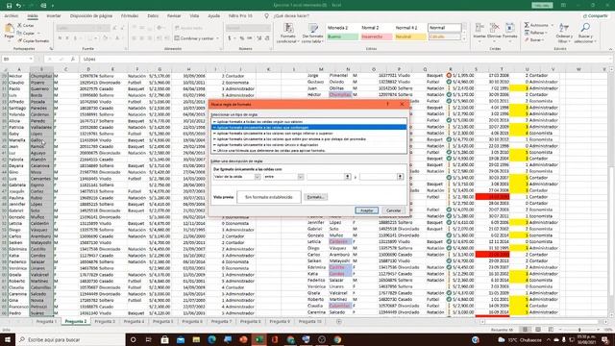Open the Pegar dropdown arrow below Paste
This screenshot has width=615, height=346.
coord(9,40)
